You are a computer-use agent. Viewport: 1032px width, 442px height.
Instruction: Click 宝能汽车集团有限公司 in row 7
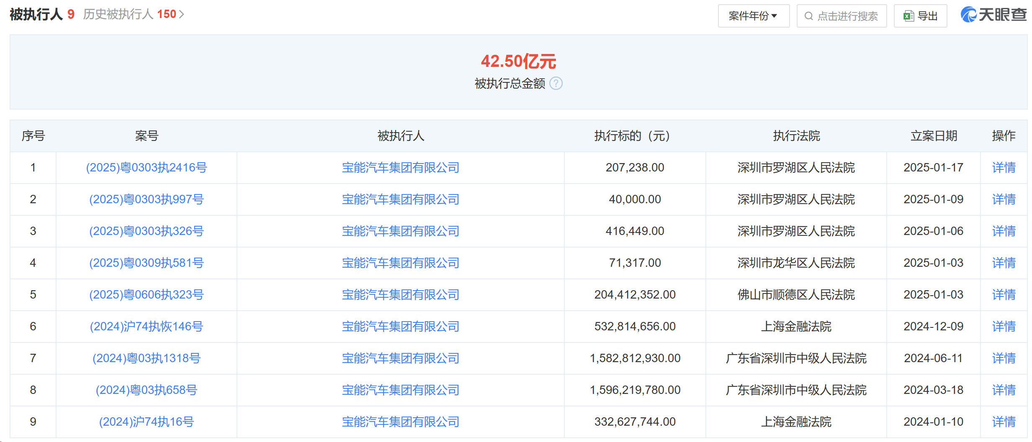coord(401,358)
